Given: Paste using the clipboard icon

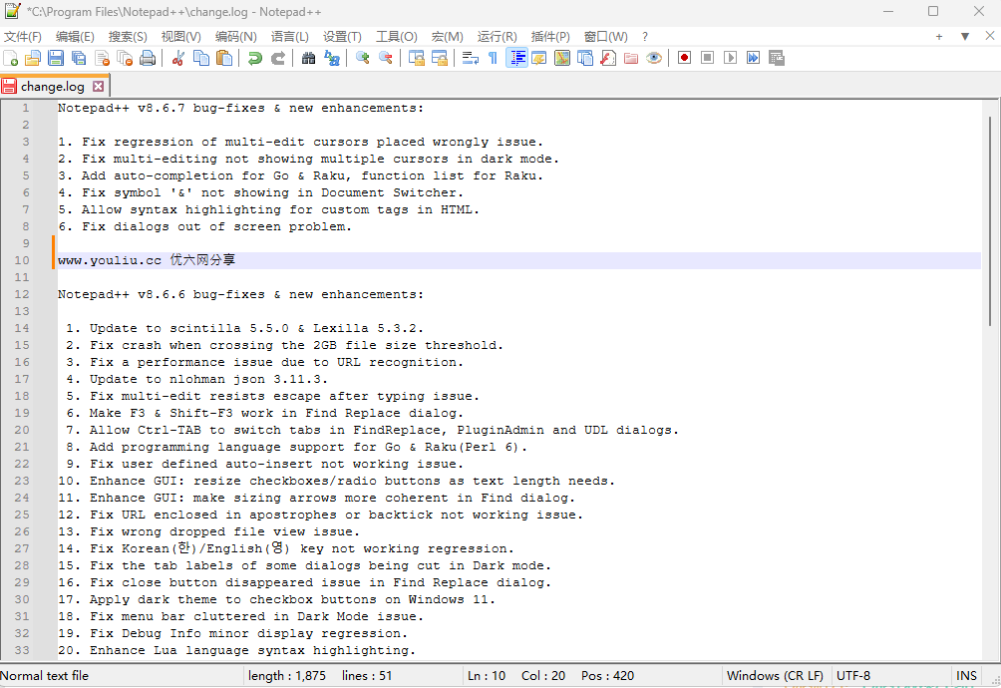Looking at the screenshot, I should [224, 58].
